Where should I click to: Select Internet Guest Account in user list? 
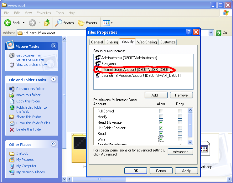click(x=143, y=70)
